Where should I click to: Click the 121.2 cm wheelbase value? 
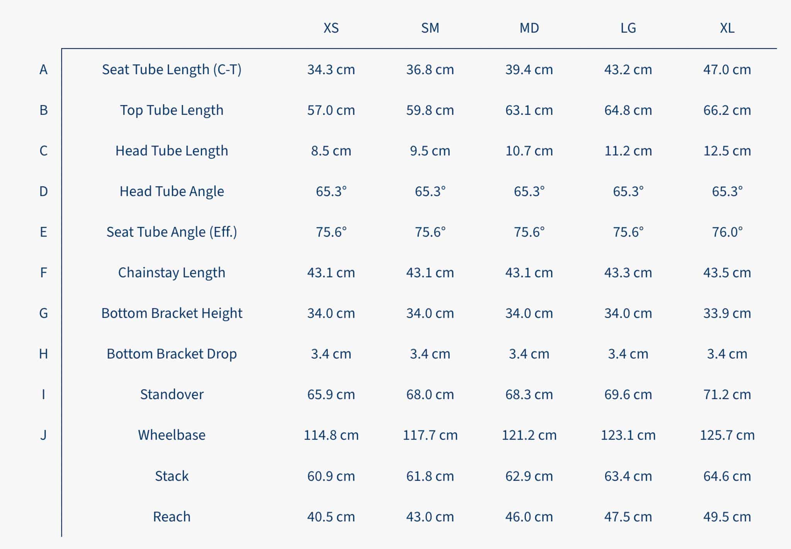point(529,435)
